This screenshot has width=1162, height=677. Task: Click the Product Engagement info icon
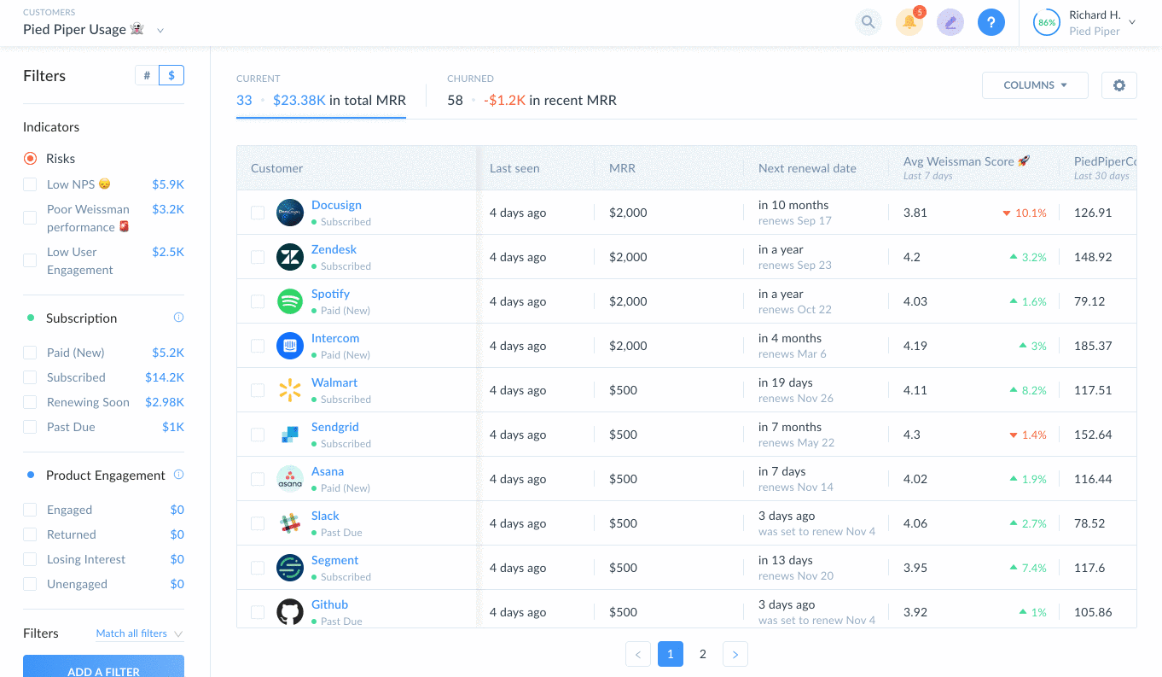pos(178,474)
